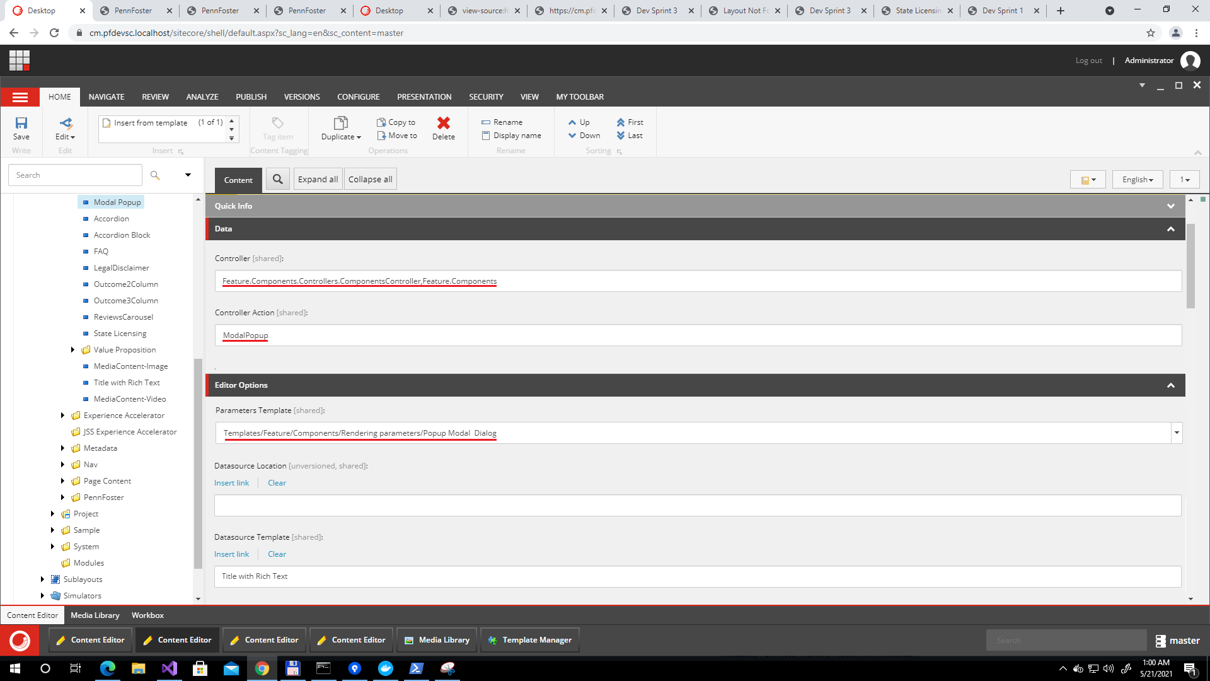
Task: Open the red hamburger menu button
Action: point(20,96)
